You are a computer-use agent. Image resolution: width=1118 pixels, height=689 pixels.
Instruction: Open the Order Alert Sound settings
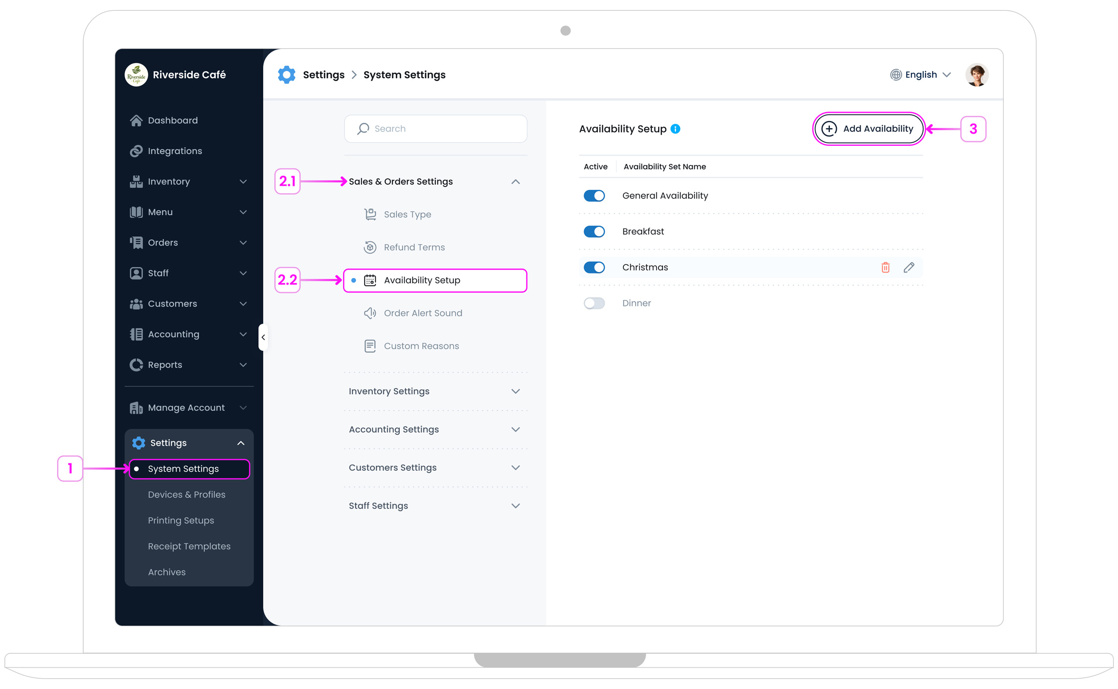[423, 313]
